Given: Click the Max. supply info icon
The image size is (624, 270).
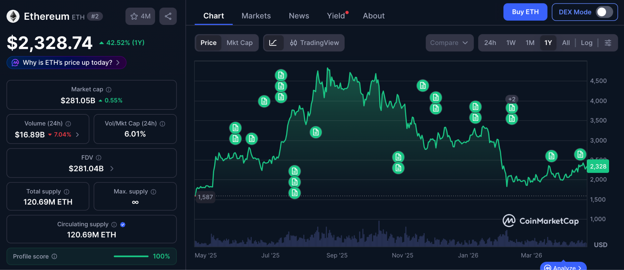Looking at the screenshot, I should pos(154,192).
